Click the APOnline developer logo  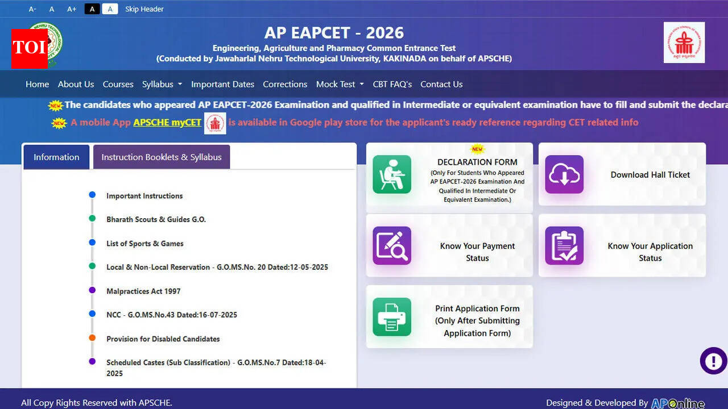click(678, 403)
